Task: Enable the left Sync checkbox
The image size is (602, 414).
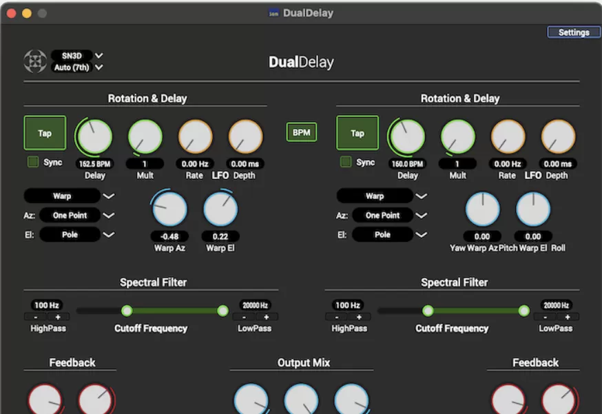Action: coord(33,162)
